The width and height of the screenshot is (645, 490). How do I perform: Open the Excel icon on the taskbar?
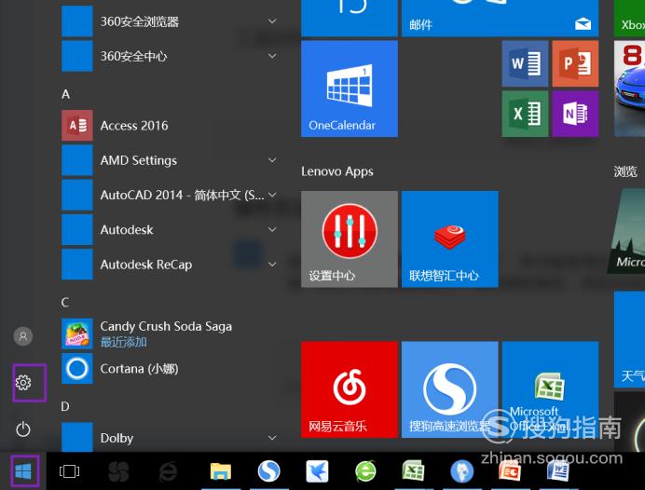coord(414,471)
